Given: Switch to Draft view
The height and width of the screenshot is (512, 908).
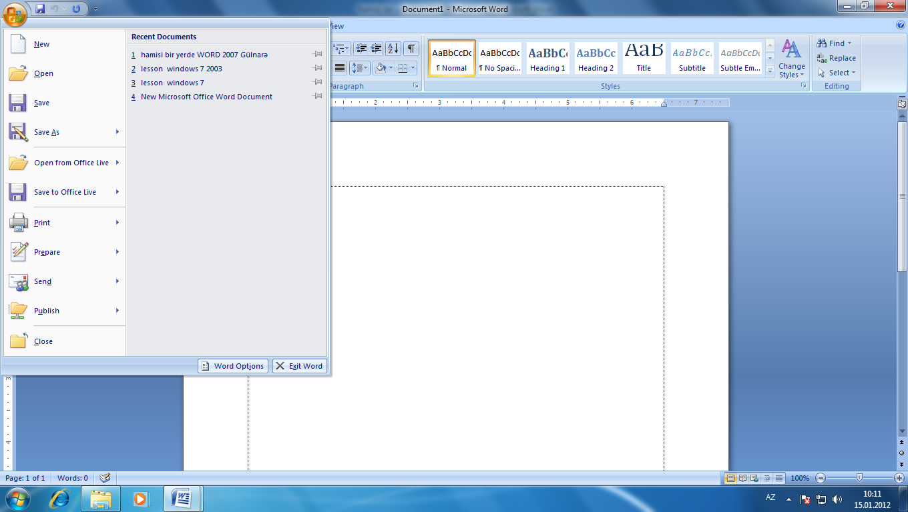Looking at the screenshot, I should pyautogui.click(x=778, y=478).
